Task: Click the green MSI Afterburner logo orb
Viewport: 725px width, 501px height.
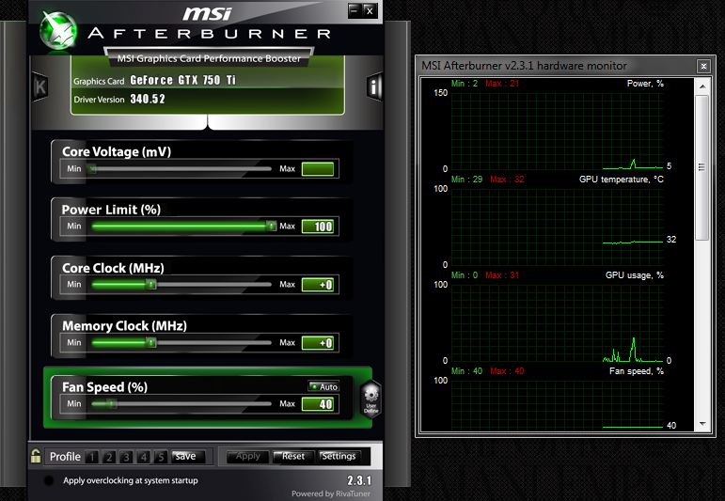Action: (58, 30)
